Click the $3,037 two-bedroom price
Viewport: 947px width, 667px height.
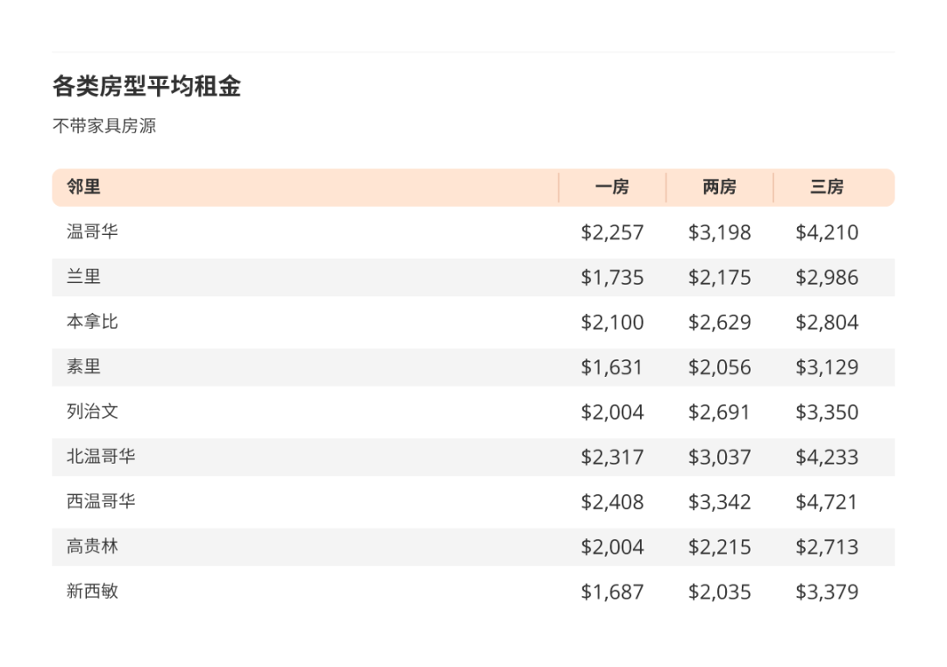[719, 458]
